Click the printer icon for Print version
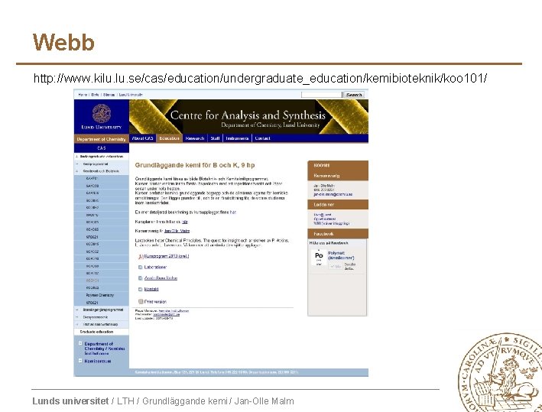 click(141, 301)
